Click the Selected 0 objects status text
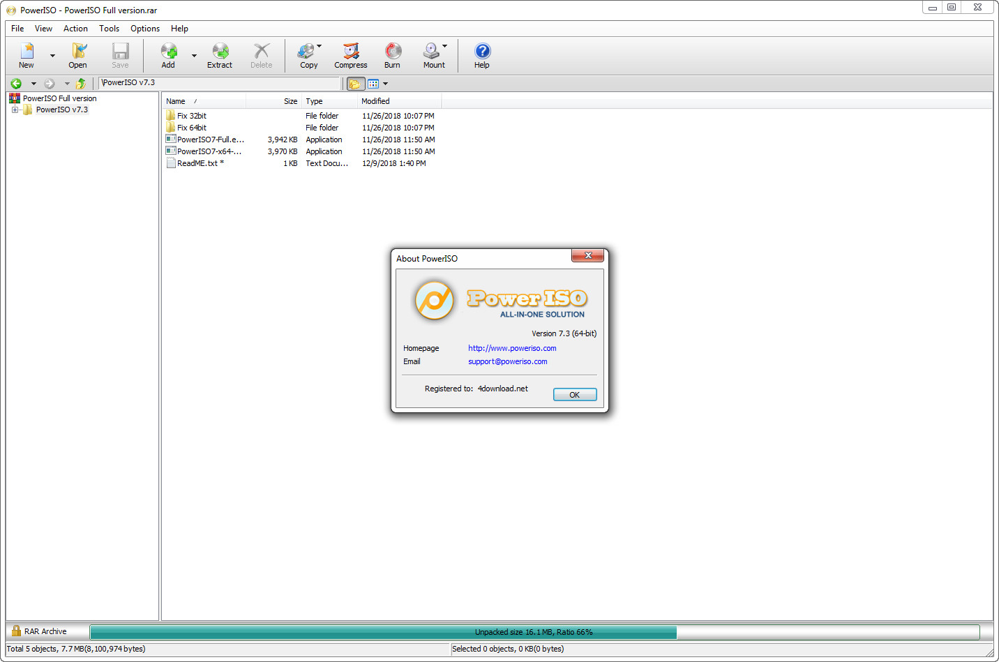This screenshot has height=662, width=999. point(508,649)
